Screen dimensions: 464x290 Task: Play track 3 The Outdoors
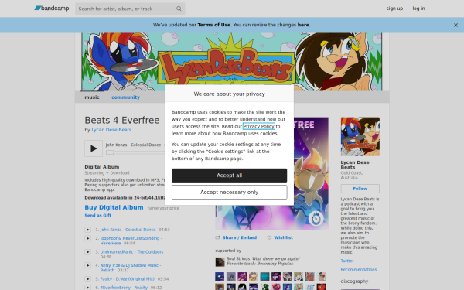[x=87, y=252]
